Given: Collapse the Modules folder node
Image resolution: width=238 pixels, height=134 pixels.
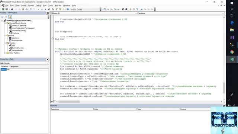Looking at the screenshot, I should tap(5, 43).
